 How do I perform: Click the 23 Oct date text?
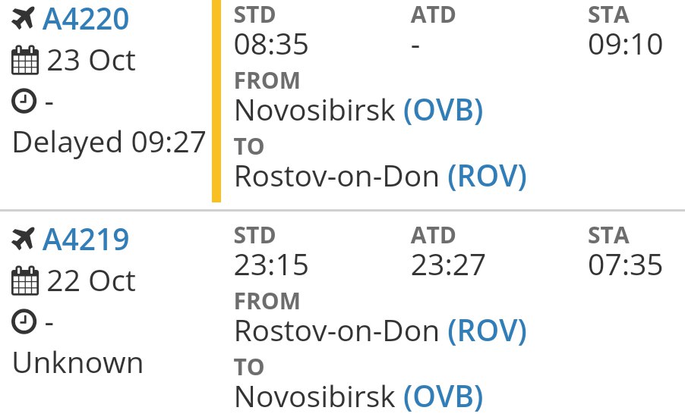pos(91,60)
